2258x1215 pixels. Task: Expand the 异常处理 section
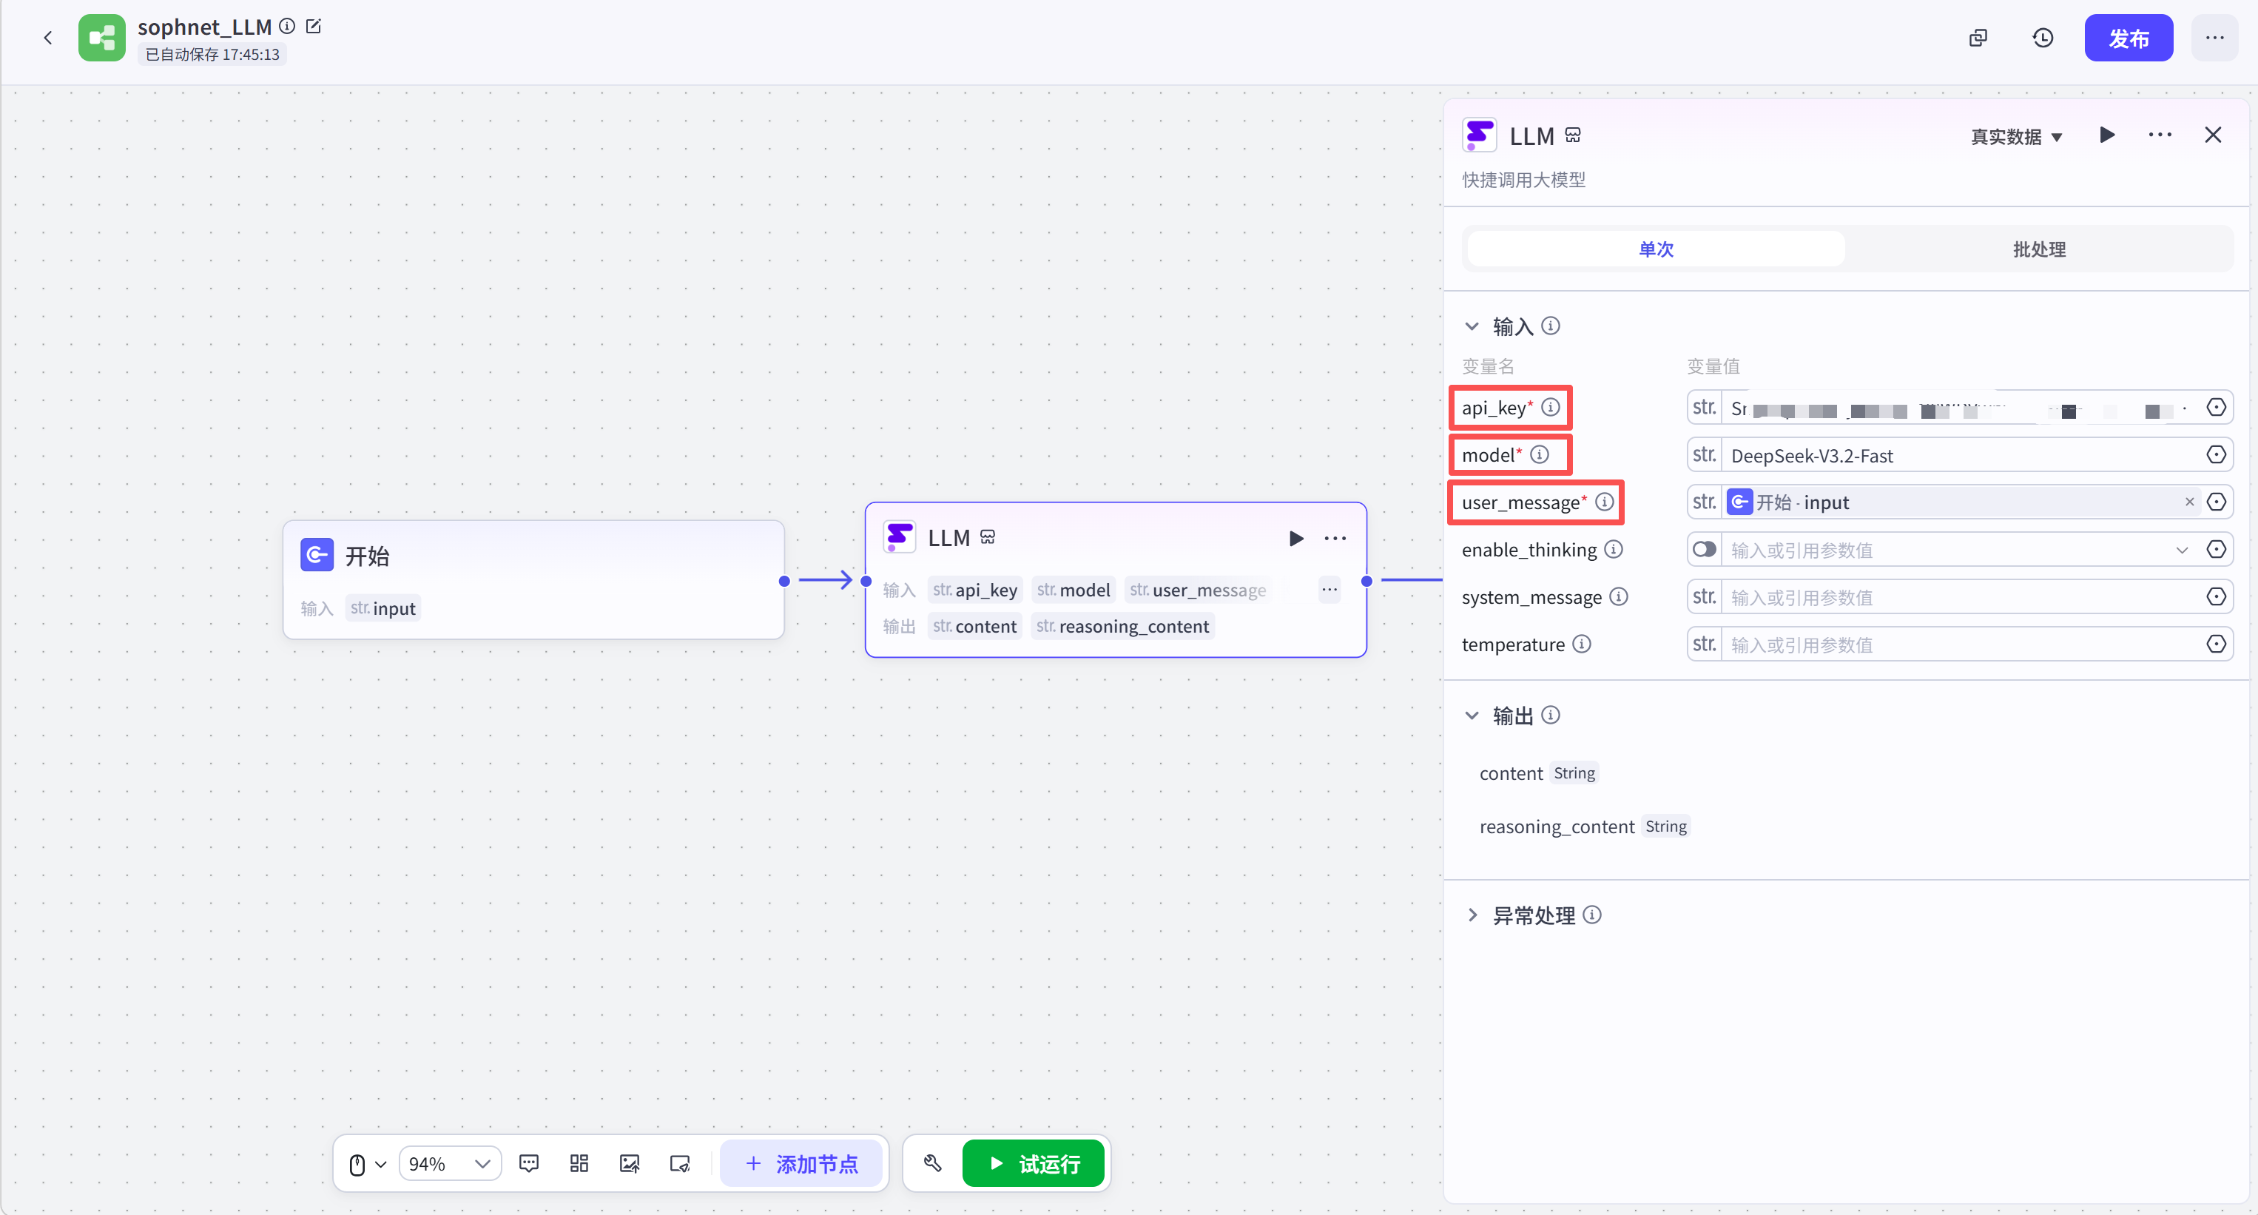[x=1472, y=915]
